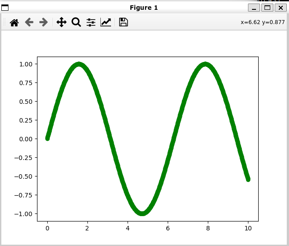Click the 0.25 y-axis tick label
Screen dimensions: 289x246
coord(26,120)
